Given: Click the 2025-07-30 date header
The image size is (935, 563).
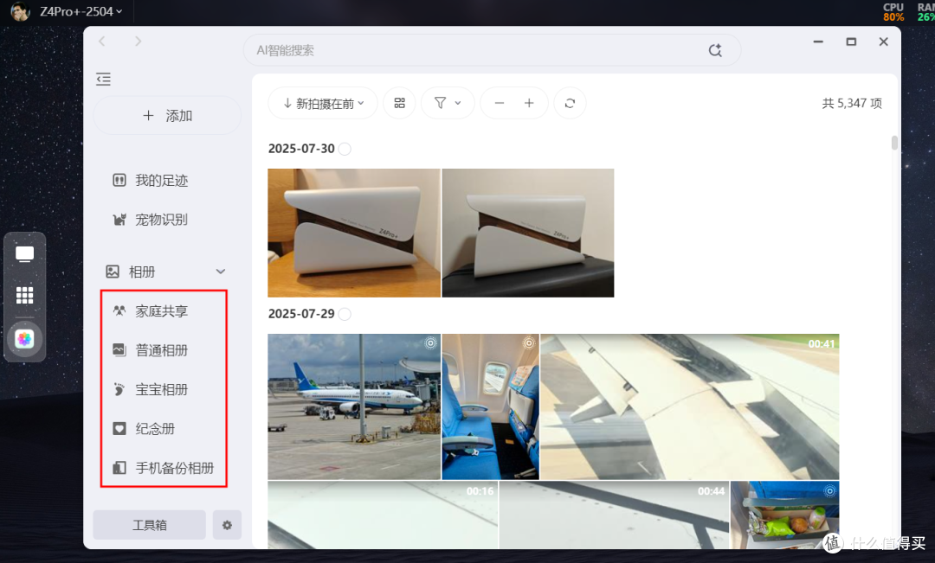Looking at the screenshot, I should pos(301,149).
